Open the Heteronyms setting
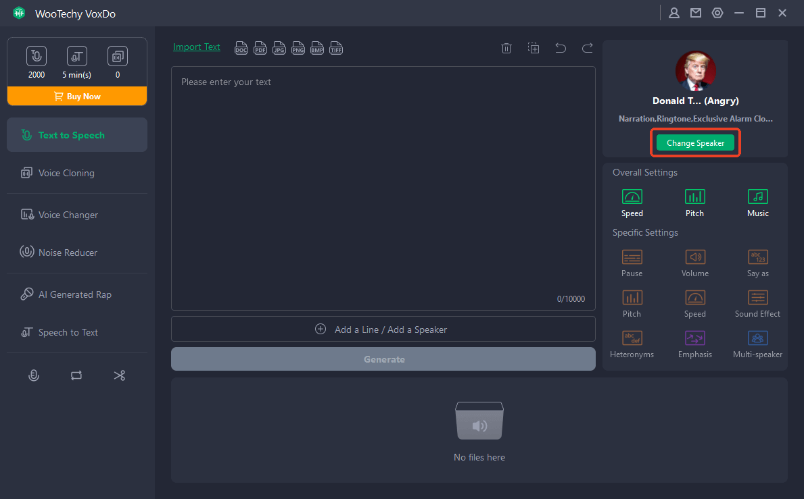 pyautogui.click(x=632, y=338)
